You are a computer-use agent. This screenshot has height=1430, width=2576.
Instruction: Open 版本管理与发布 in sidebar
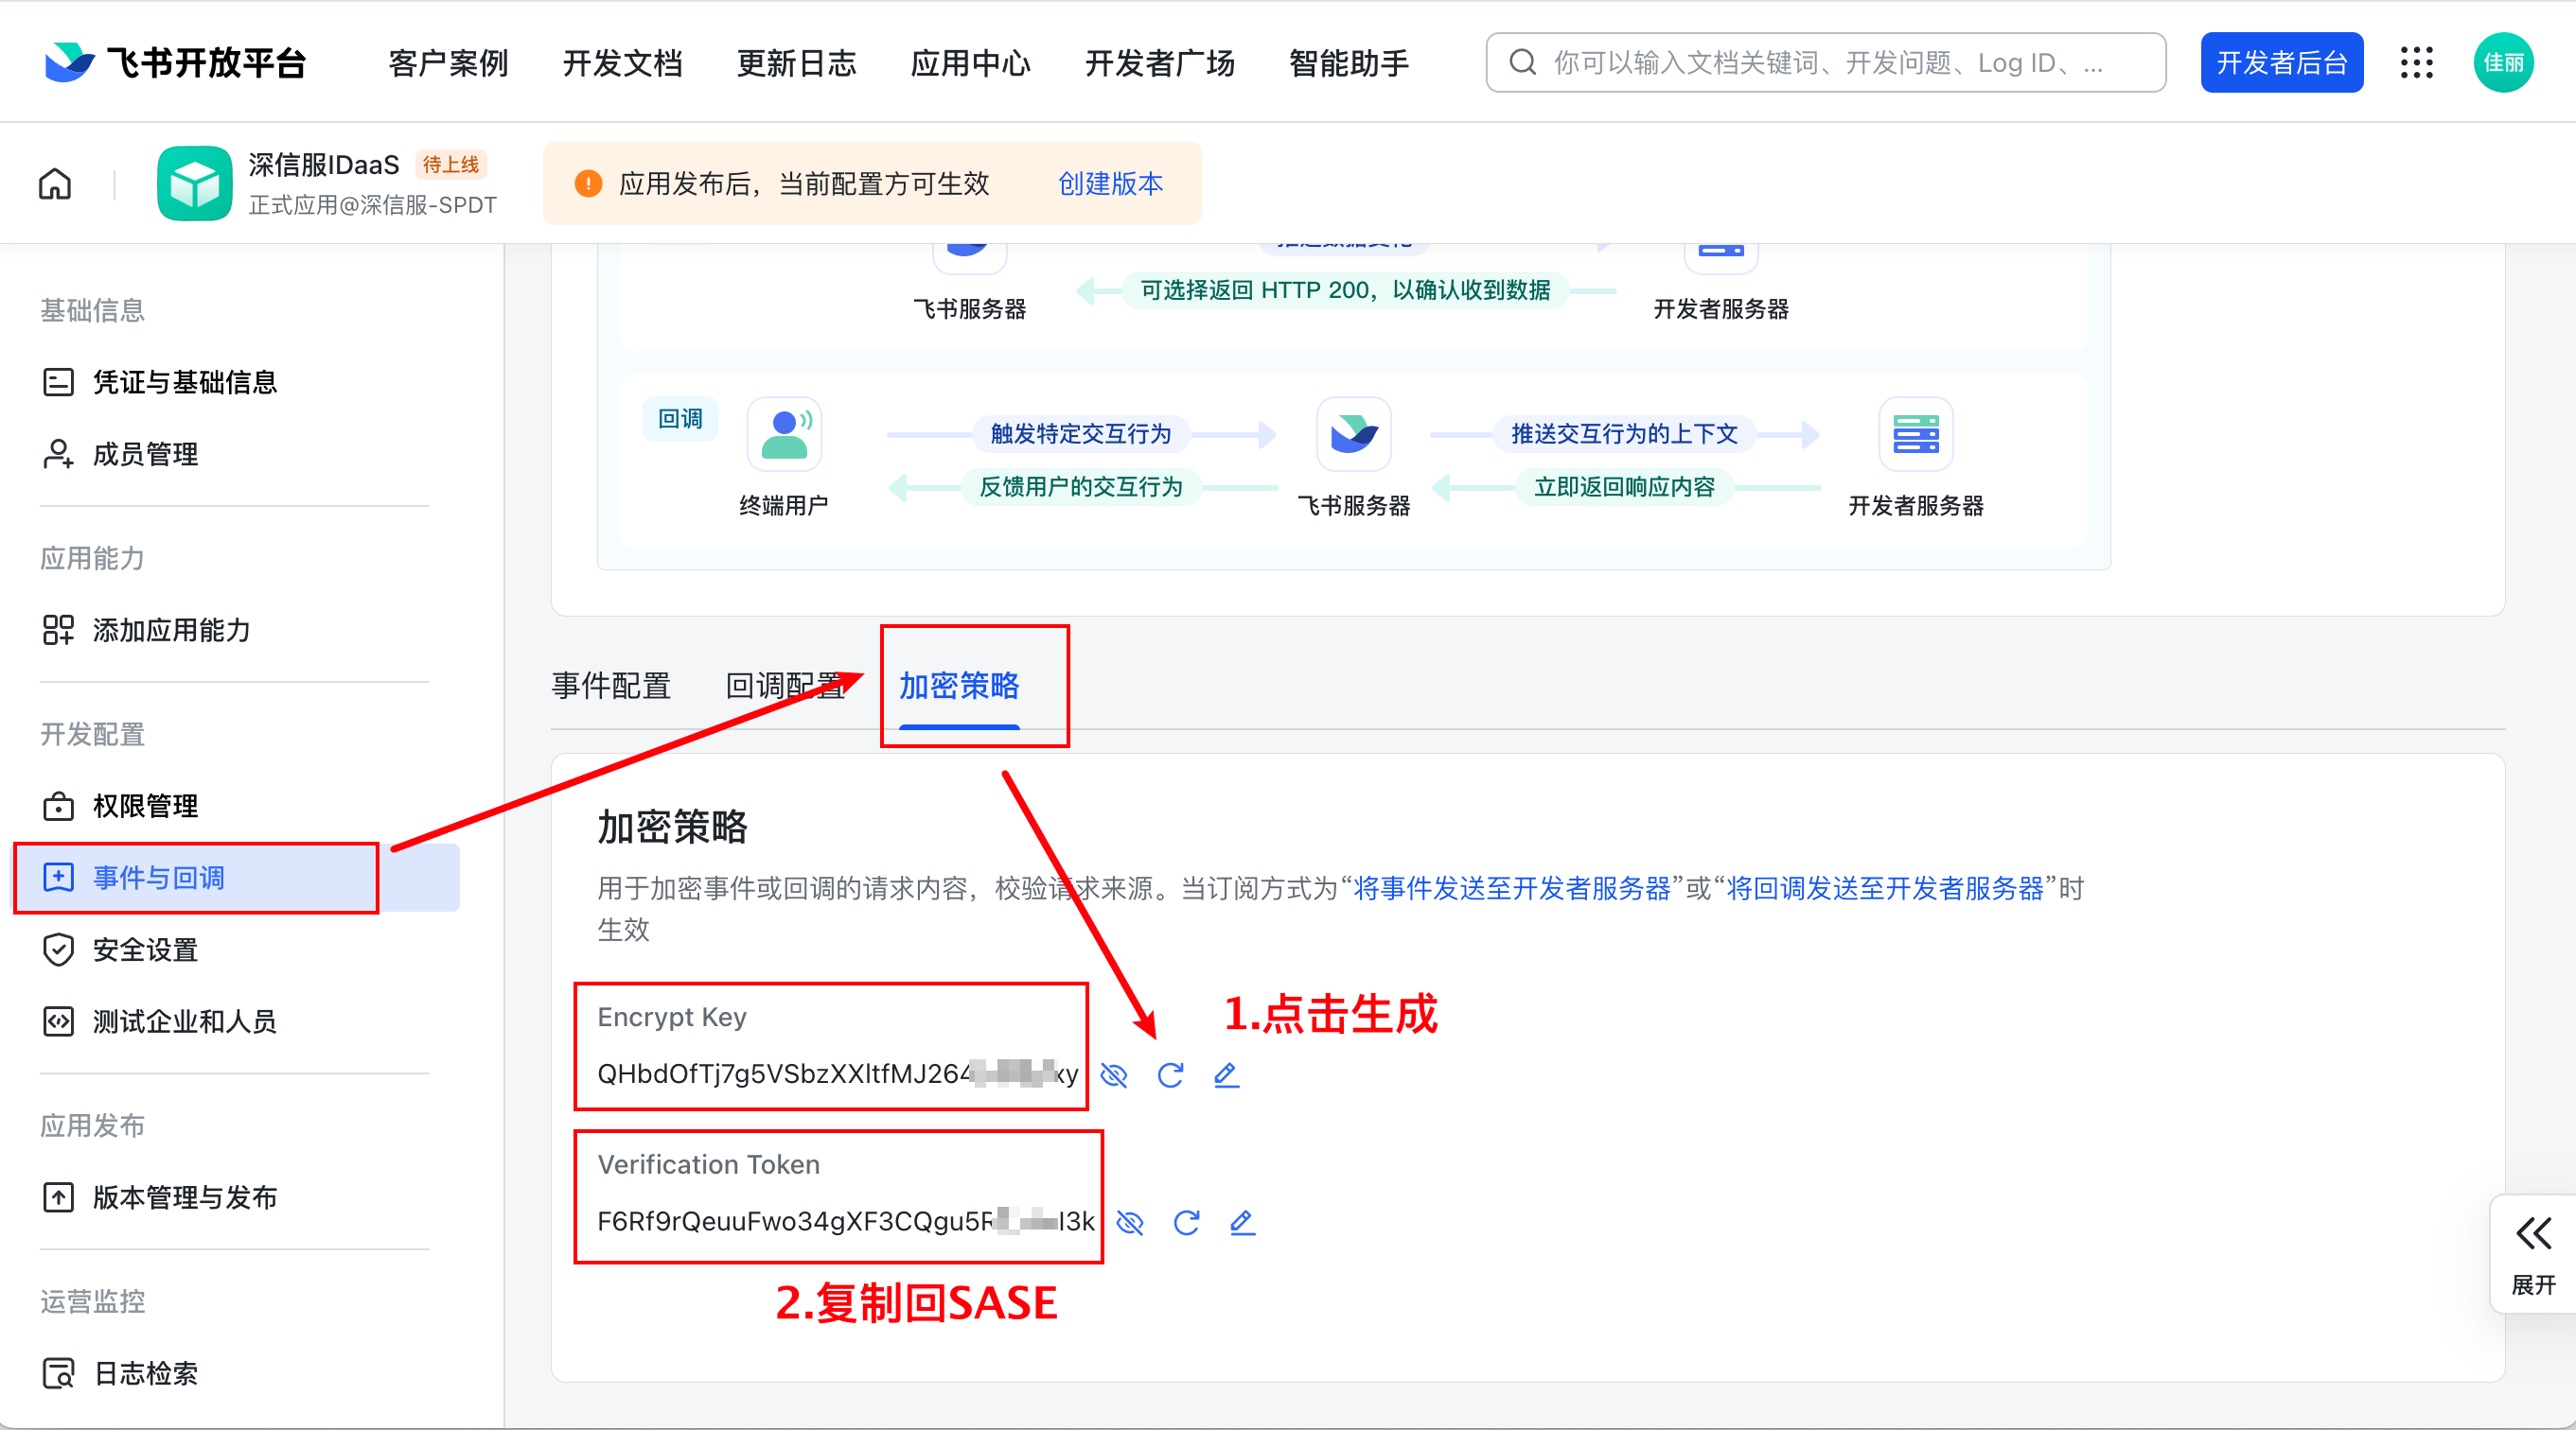point(185,1197)
